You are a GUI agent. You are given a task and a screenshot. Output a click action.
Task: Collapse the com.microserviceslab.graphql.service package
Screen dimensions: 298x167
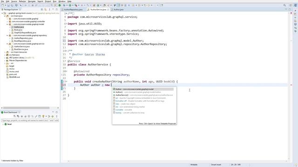pos(7,44)
